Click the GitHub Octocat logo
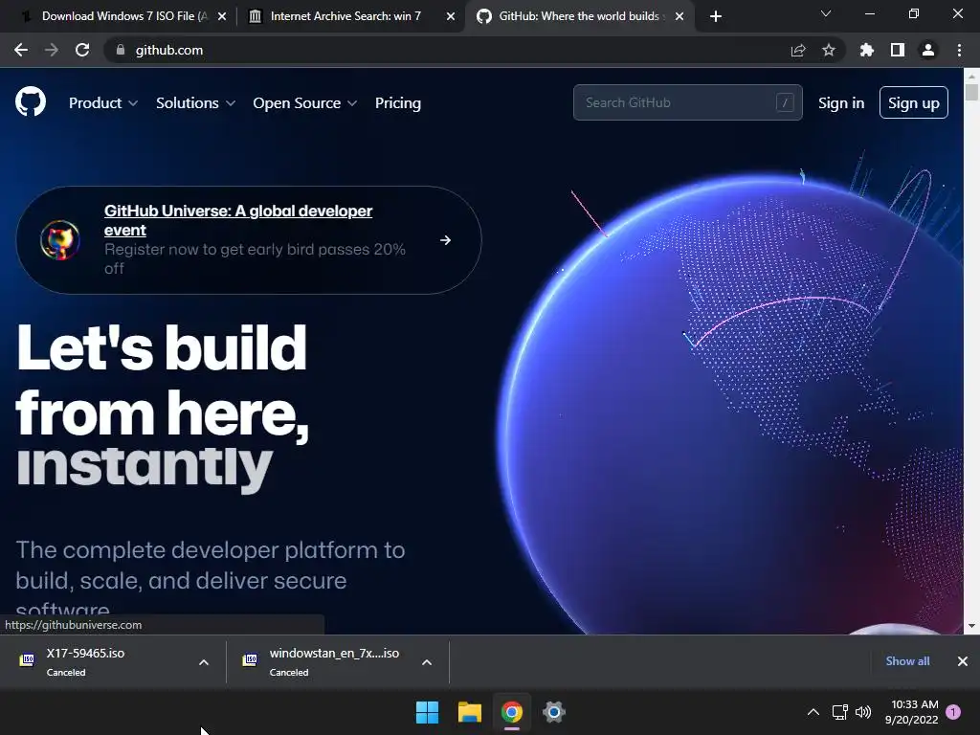The image size is (980, 735). 31,102
